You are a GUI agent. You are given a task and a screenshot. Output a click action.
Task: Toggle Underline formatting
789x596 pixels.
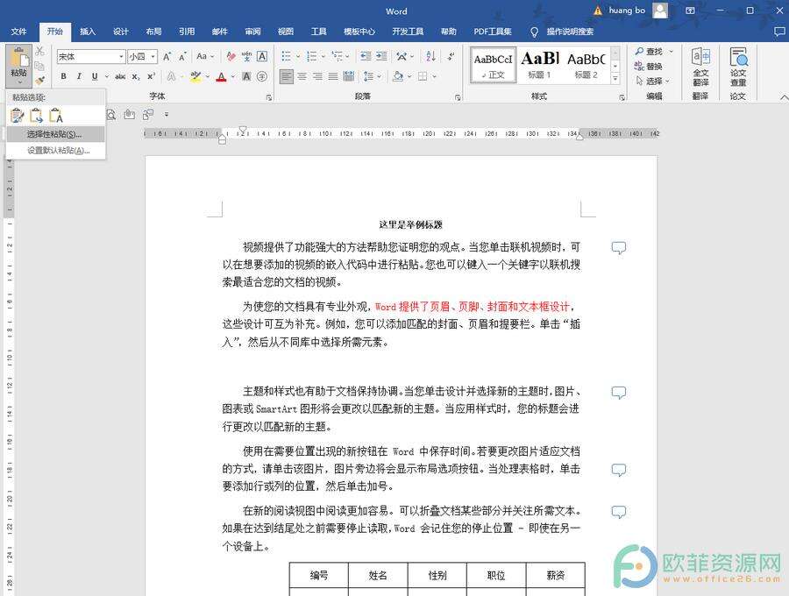(x=94, y=76)
